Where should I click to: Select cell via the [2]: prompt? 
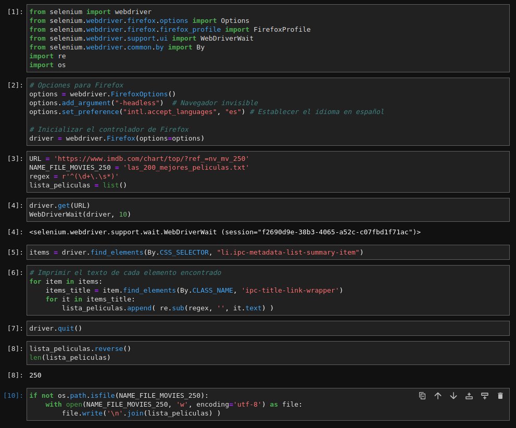click(x=15, y=85)
